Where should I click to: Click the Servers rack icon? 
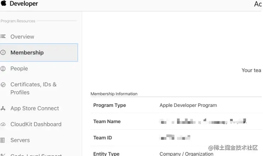click(x=2, y=140)
